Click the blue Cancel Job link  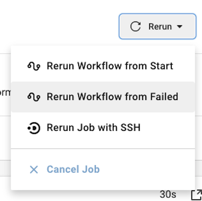[x=73, y=169]
